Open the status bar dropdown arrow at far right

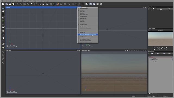point(172,96)
